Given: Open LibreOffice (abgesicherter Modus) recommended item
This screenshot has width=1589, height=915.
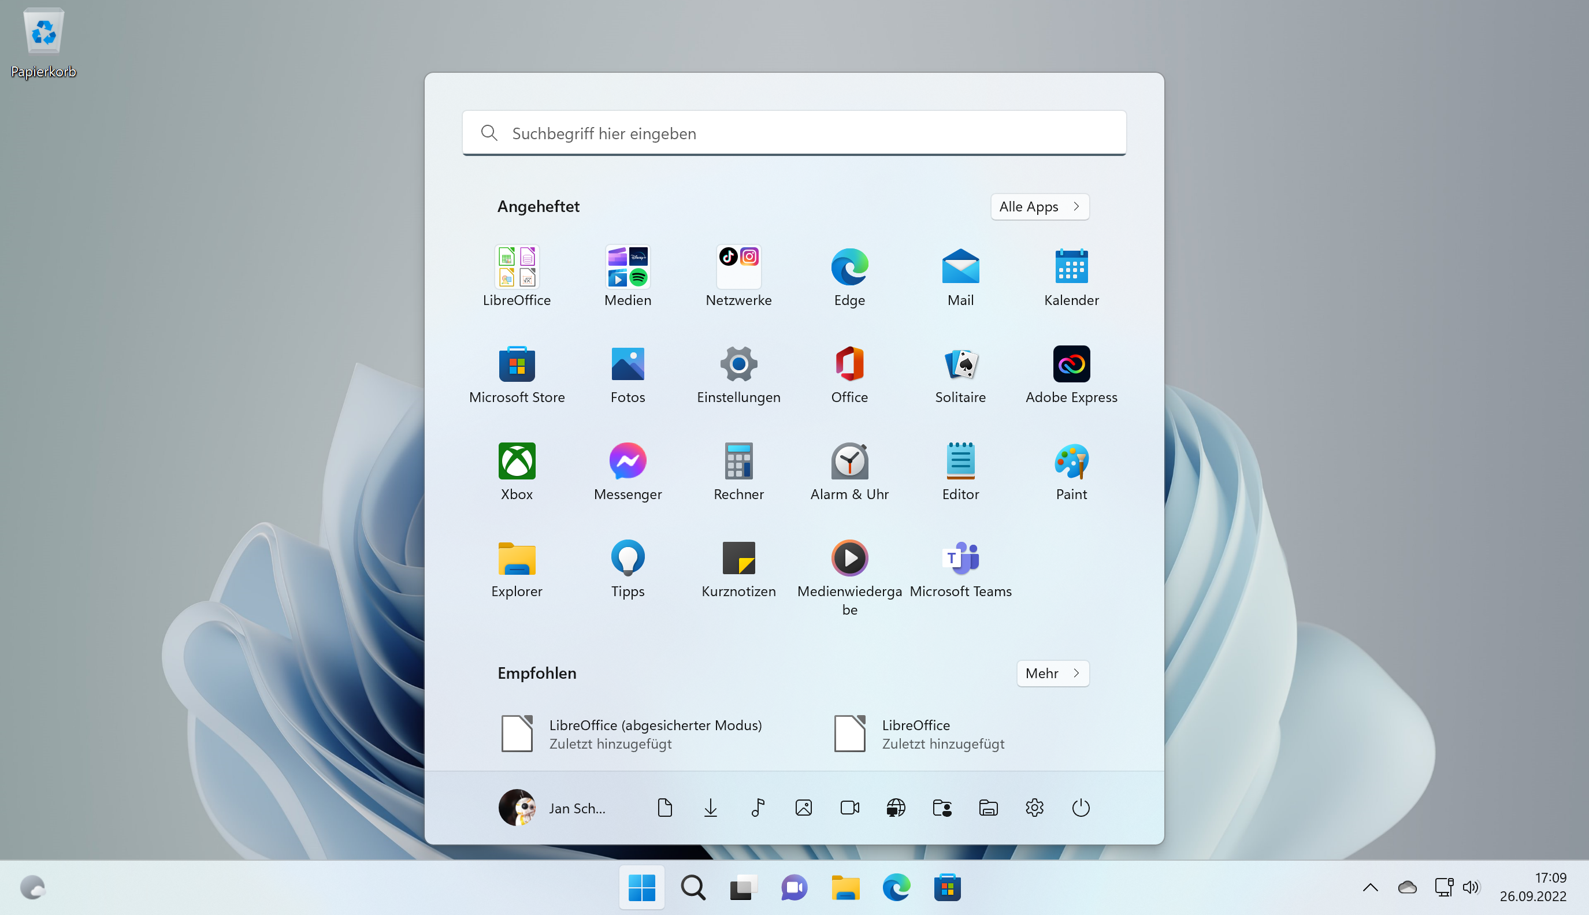Looking at the screenshot, I should point(632,734).
